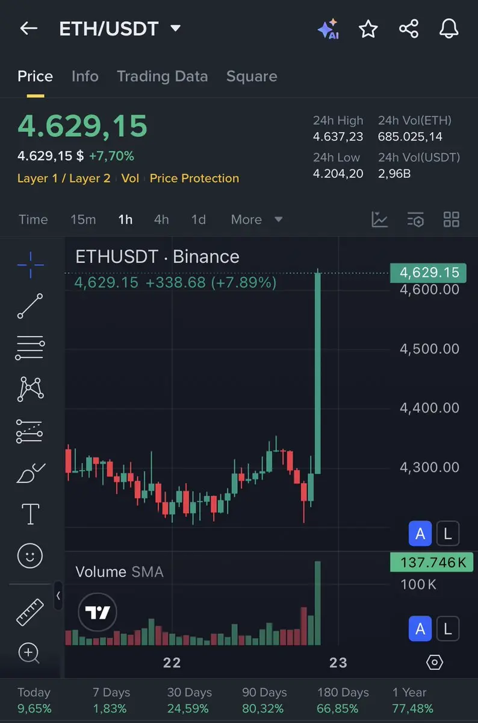The image size is (478, 723).
Task: Open chart settings hexagon icon
Action: [434, 663]
